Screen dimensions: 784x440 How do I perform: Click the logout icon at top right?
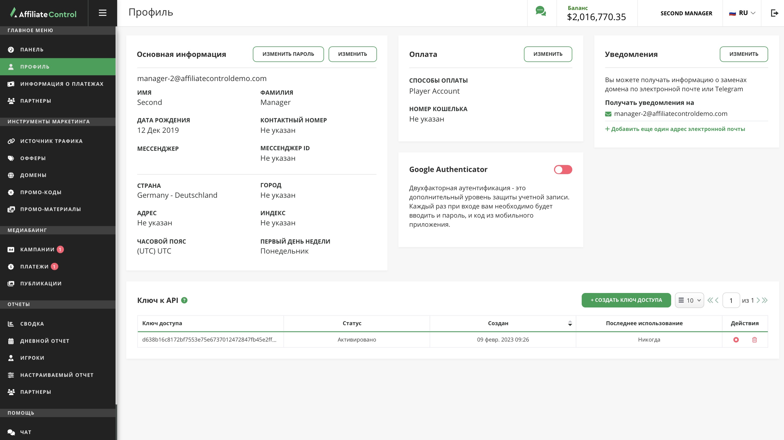point(774,13)
